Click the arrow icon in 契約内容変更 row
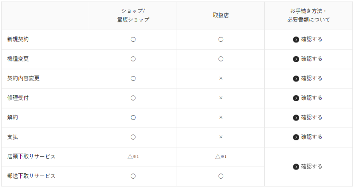This screenshot has height=187, width=354. click(296, 79)
